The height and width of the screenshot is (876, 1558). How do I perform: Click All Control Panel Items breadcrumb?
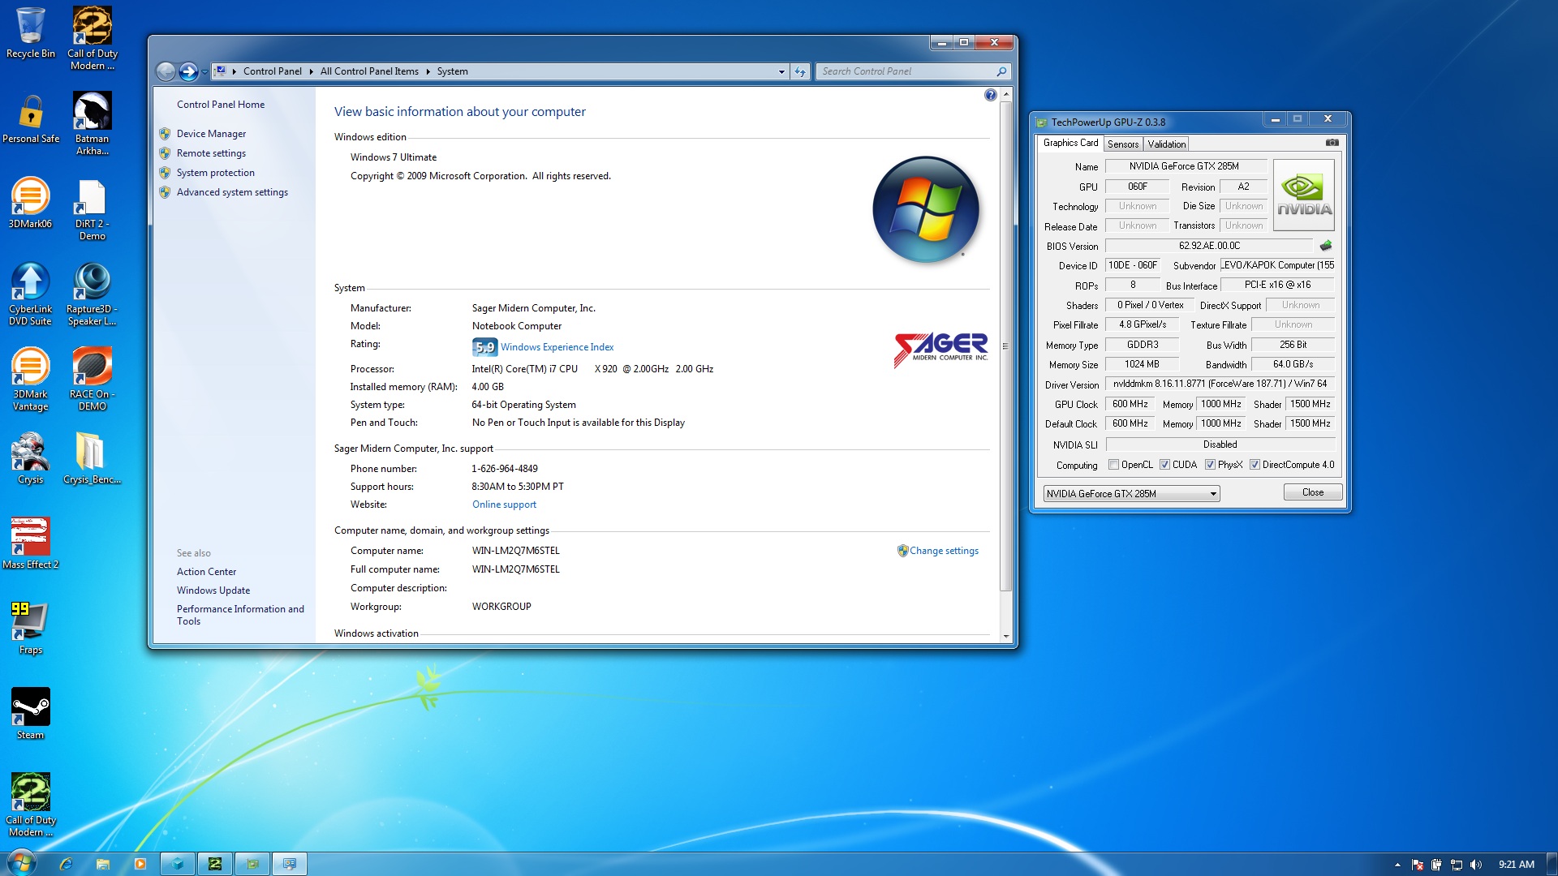(x=369, y=71)
